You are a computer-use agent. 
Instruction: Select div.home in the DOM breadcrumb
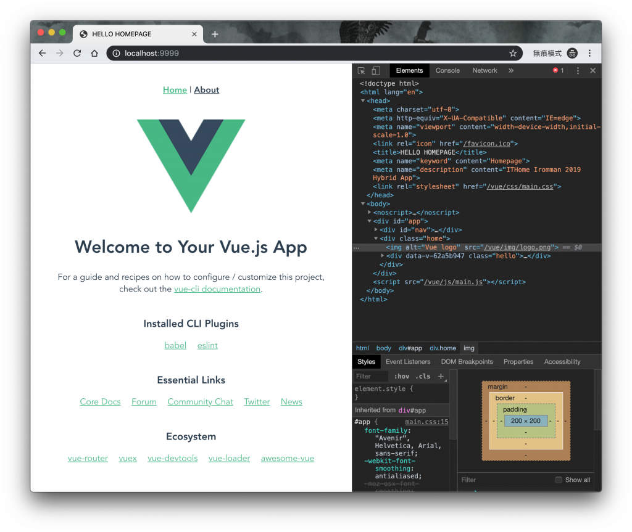point(443,348)
